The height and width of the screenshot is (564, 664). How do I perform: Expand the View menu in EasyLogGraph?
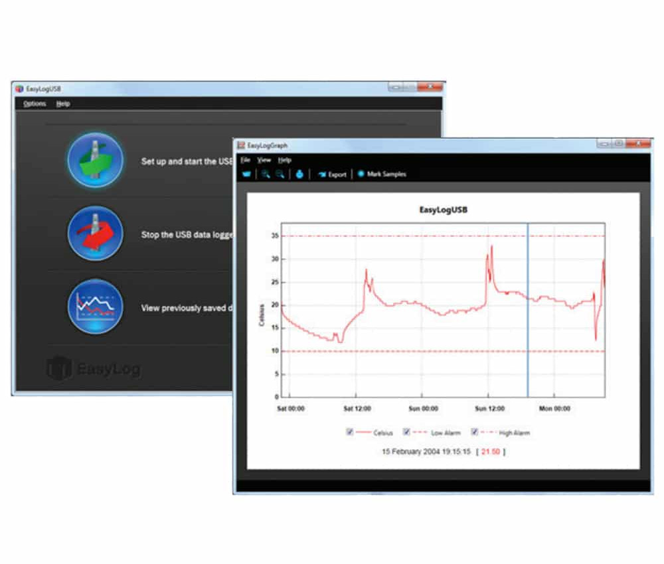pos(264,160)
